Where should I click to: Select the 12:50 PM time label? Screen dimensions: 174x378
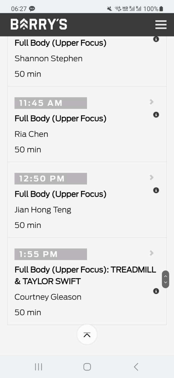click(51, 179)
